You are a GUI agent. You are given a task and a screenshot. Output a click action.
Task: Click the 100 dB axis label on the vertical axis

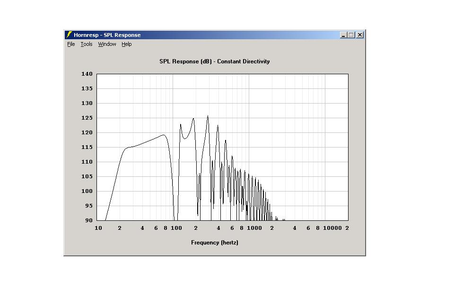(87, 191)
